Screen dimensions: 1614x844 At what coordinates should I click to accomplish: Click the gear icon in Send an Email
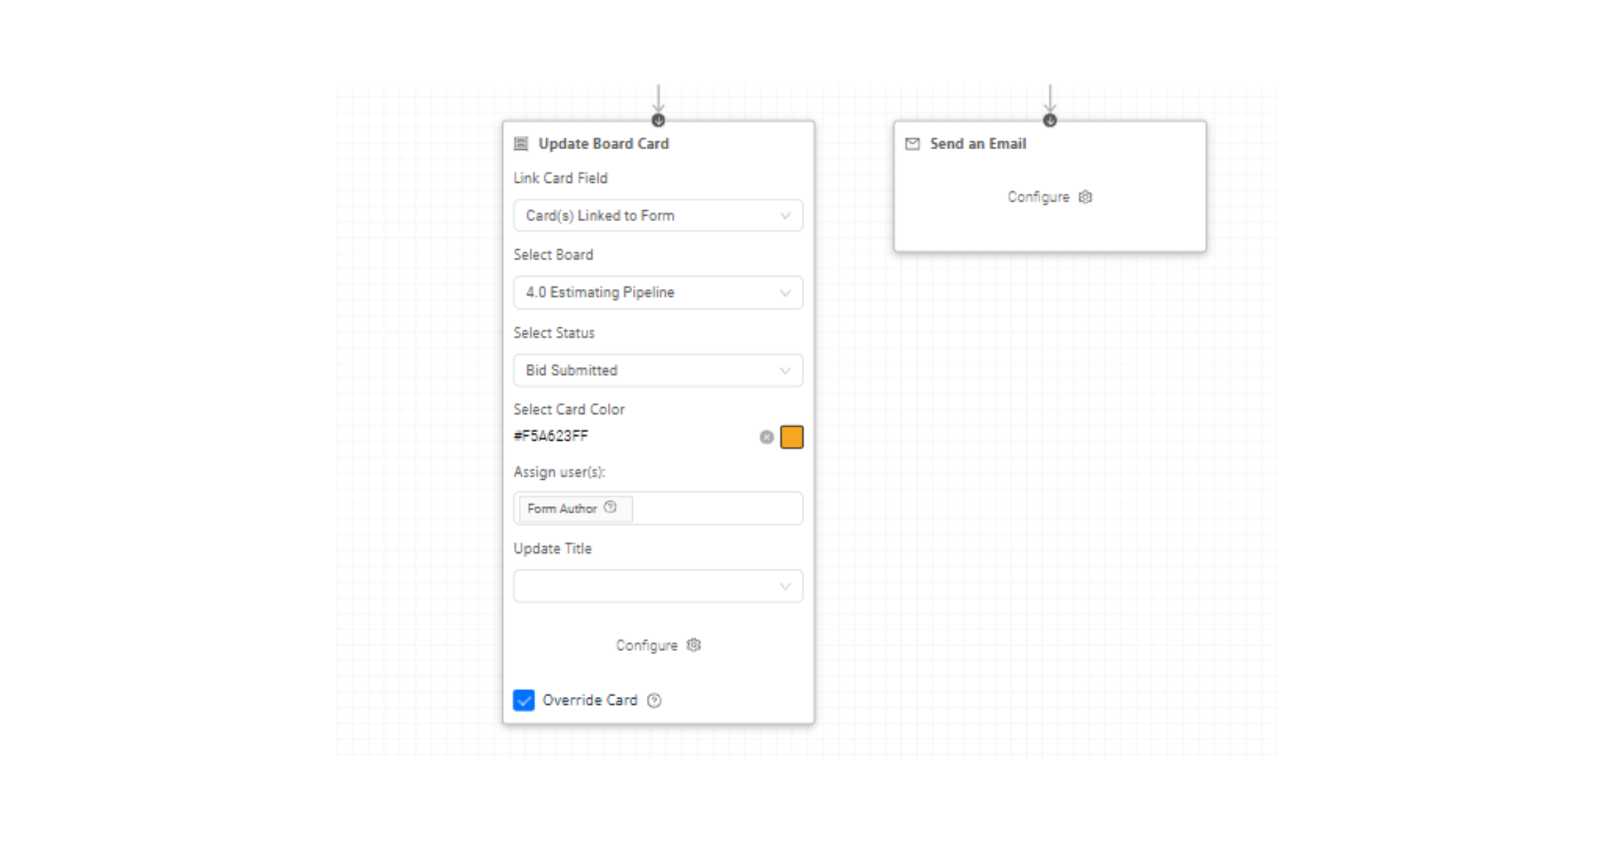point(1085,197)
